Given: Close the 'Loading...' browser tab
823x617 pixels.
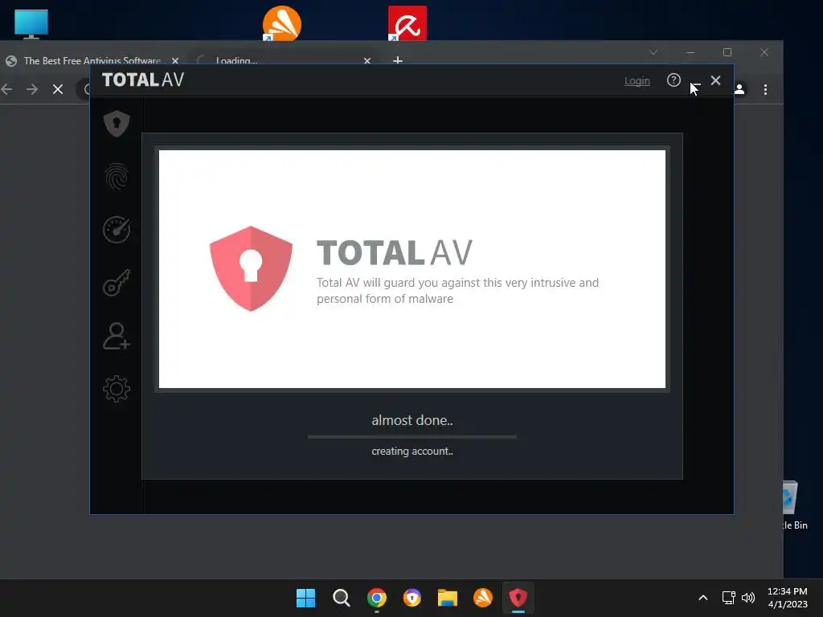Looking at the screenshot, I should (366, 61).
